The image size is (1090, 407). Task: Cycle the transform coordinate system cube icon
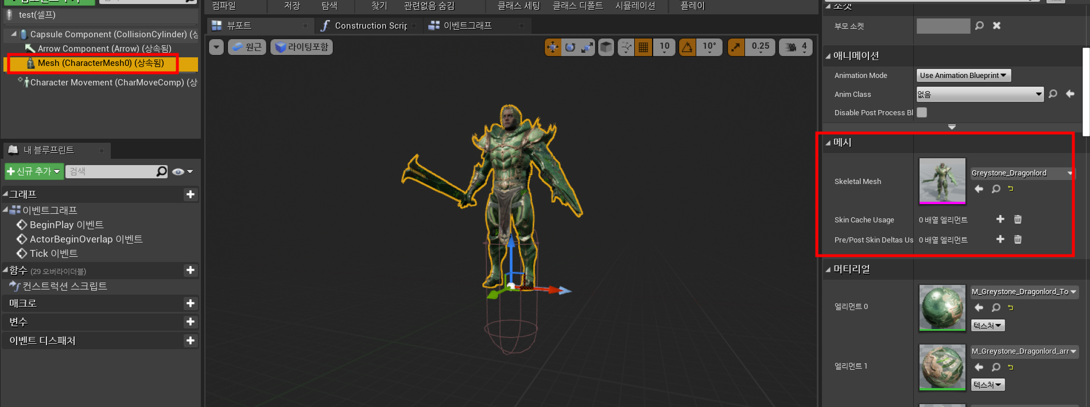pyautogui.click(x=606, y=47)
